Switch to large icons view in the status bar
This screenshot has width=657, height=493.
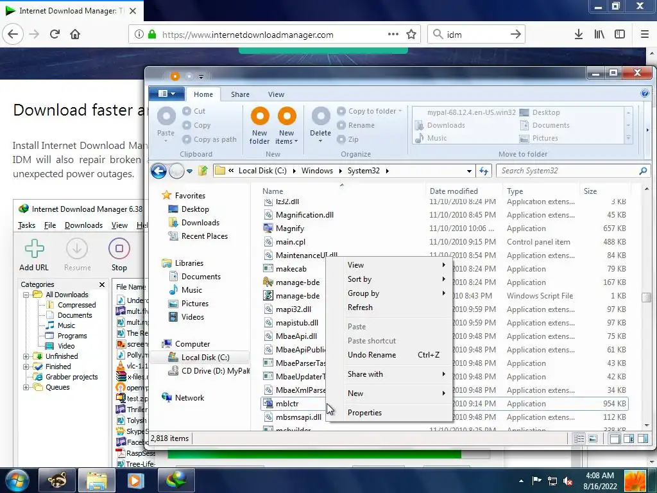click(593, 439)
